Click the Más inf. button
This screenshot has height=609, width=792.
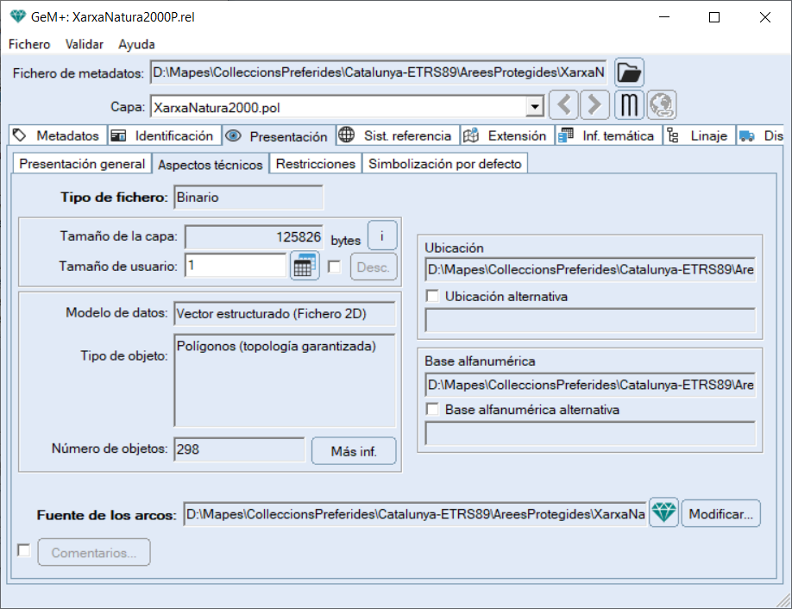click(353, 451)
